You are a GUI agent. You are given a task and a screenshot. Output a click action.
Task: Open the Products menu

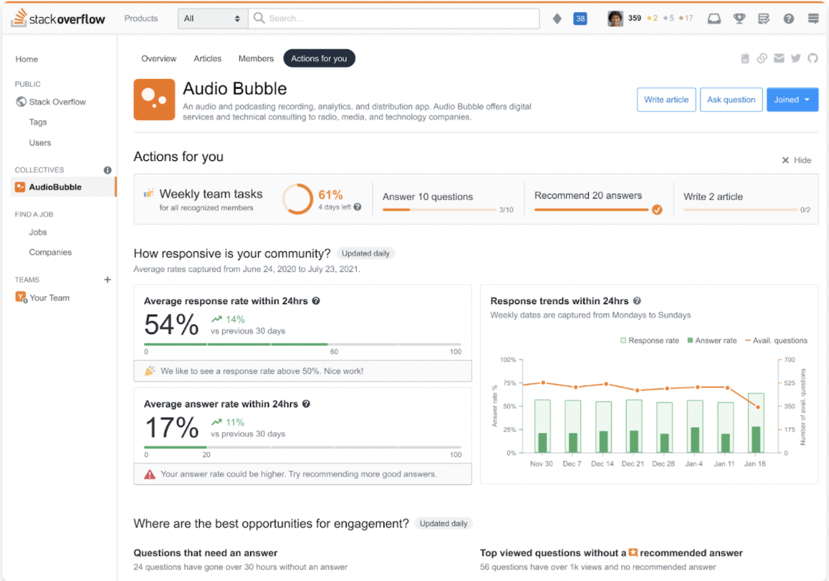point(140,19)
